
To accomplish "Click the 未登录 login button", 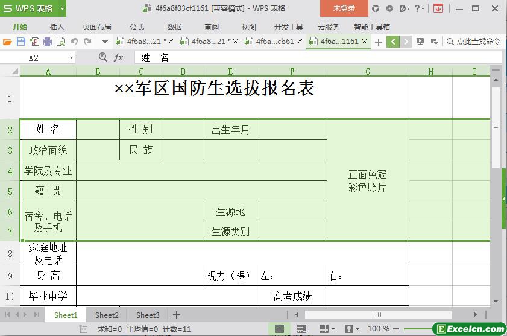I will 344,8.
